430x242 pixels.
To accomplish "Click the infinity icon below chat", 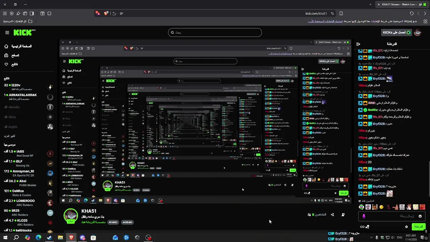I will [x=362, y=227].
